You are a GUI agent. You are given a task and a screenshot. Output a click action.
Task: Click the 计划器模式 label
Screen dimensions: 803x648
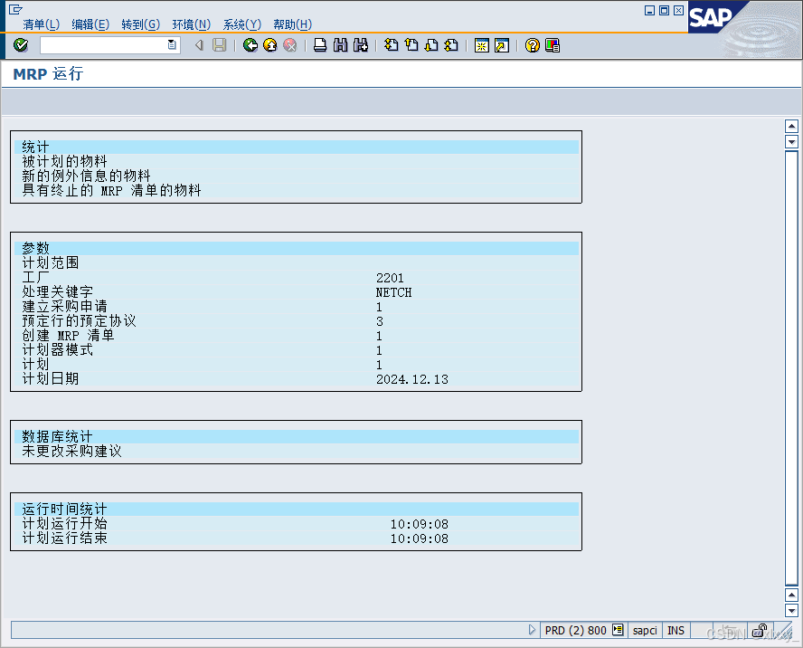pyautogui.click(x=57, y=349)
